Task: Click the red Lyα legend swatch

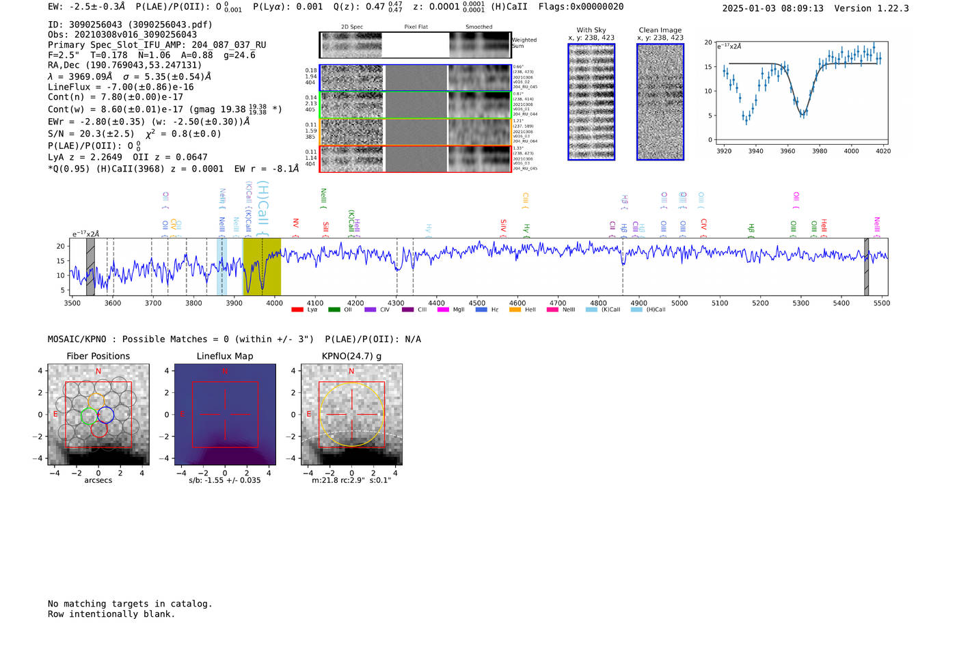Action: pos(297,309)
